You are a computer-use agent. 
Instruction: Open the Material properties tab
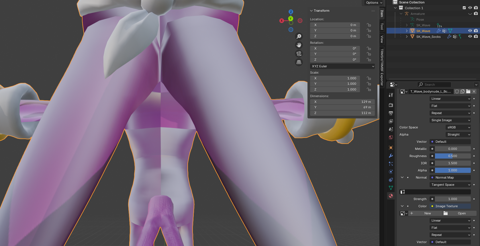click(391, 196)
